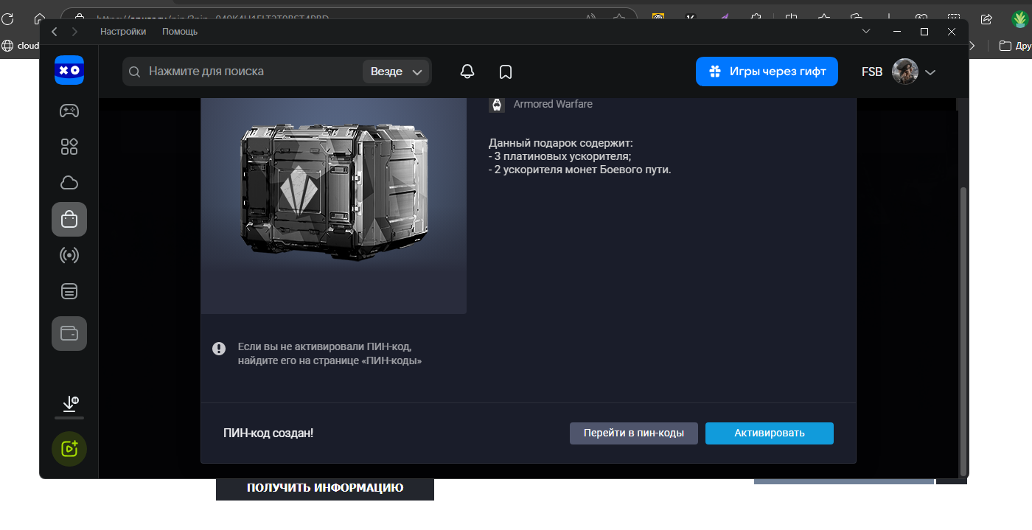Open the games controller sidebar icon

click(x=69, y=111)
